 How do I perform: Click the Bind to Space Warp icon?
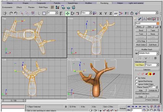(x=33, y=13)
